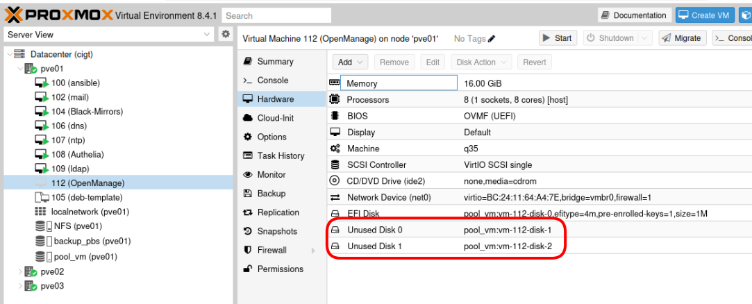Click the VM icon for 104 (Black-Mirrors)

pyautogui.click(x=42, y=112)
